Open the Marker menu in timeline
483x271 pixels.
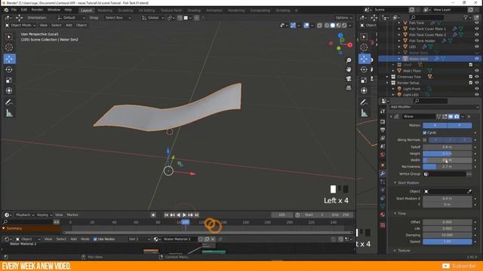click(72, 215)
